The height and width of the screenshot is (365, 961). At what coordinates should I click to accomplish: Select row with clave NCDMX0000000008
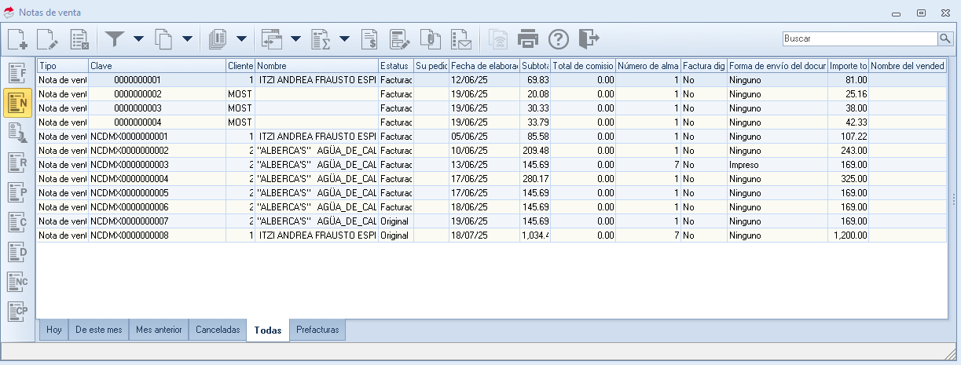pos(130,235)
